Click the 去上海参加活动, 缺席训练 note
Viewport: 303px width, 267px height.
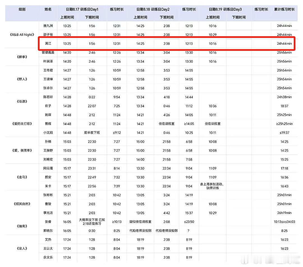point(212,186)
